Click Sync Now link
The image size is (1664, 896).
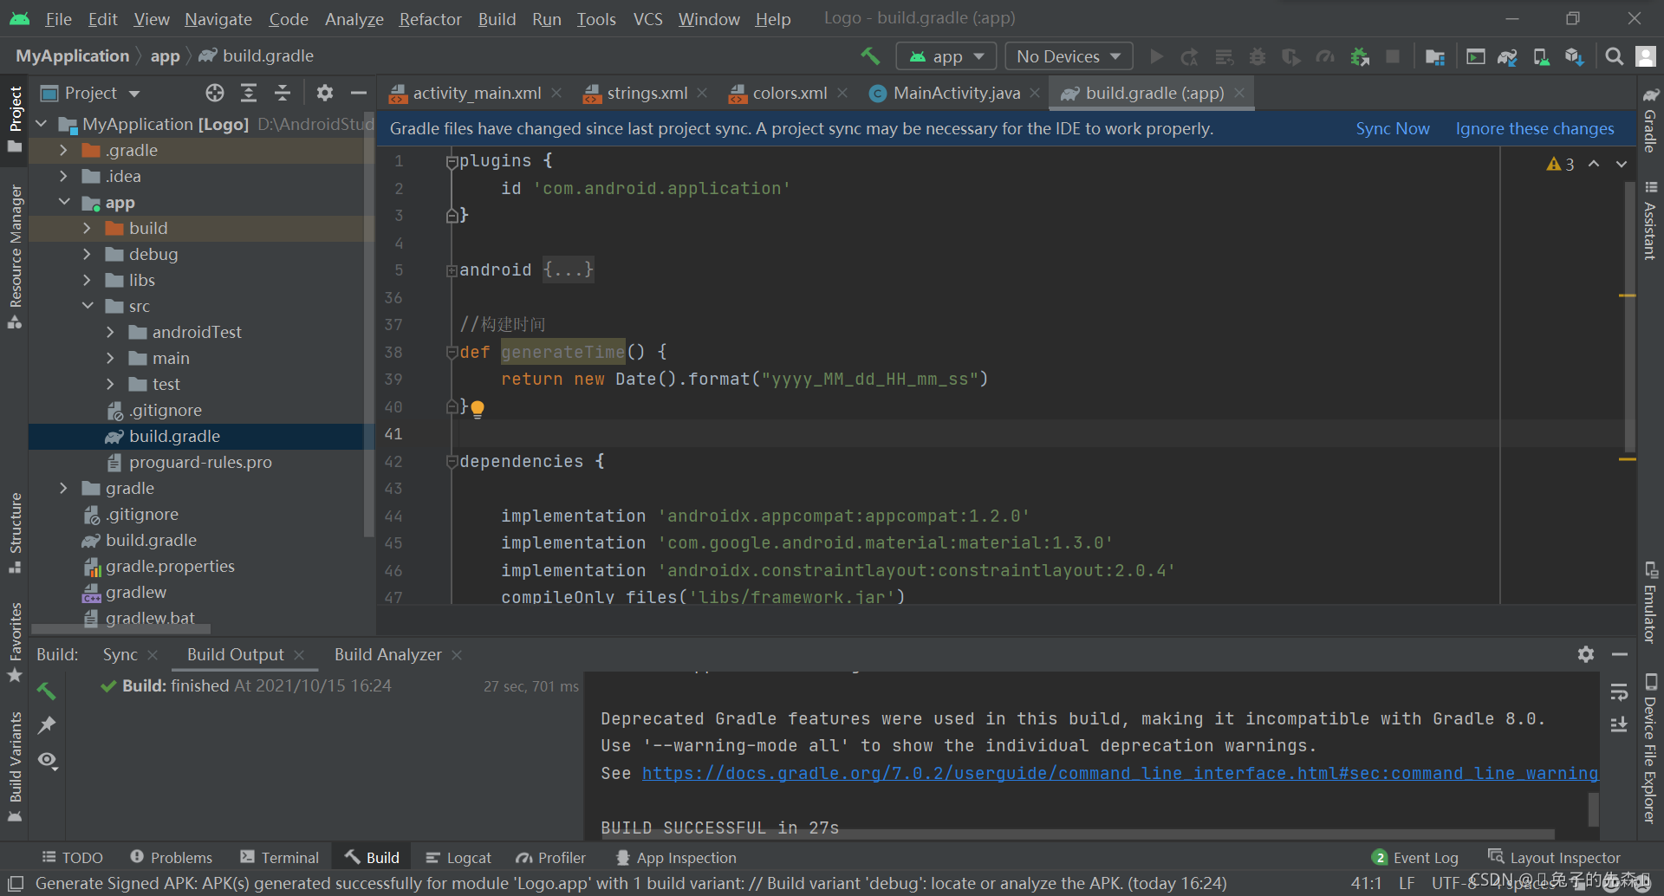point(1393,128)
